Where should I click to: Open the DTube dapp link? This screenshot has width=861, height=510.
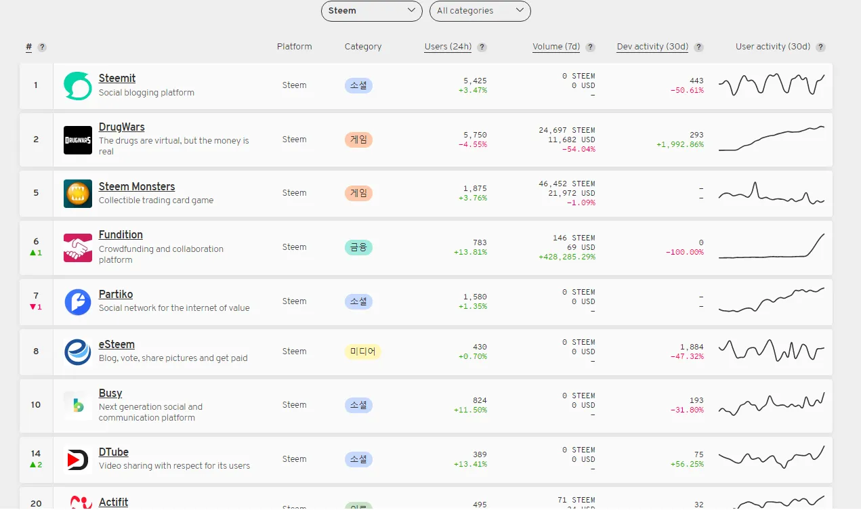[114, 452]
